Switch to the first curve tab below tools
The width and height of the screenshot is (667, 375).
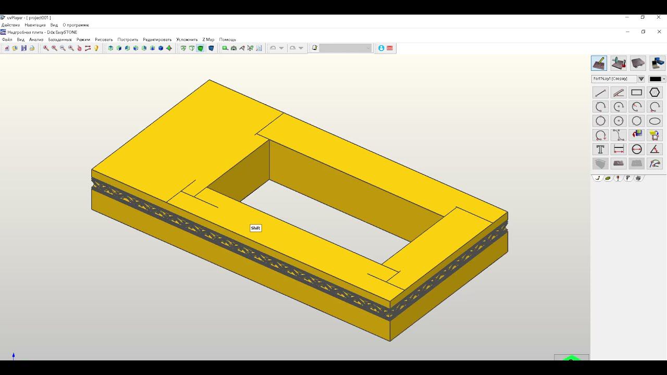tap(598, 178)
